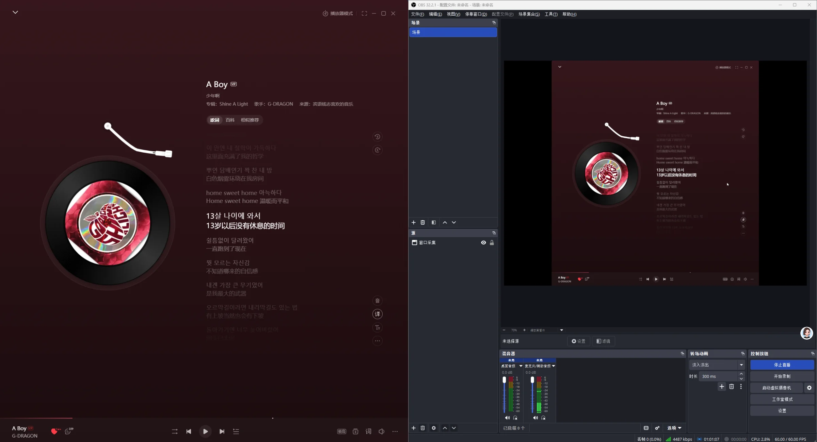This screenshot has height=442, width=817.
Task: Move scene up in OBS
Action: tap(445, 222)
